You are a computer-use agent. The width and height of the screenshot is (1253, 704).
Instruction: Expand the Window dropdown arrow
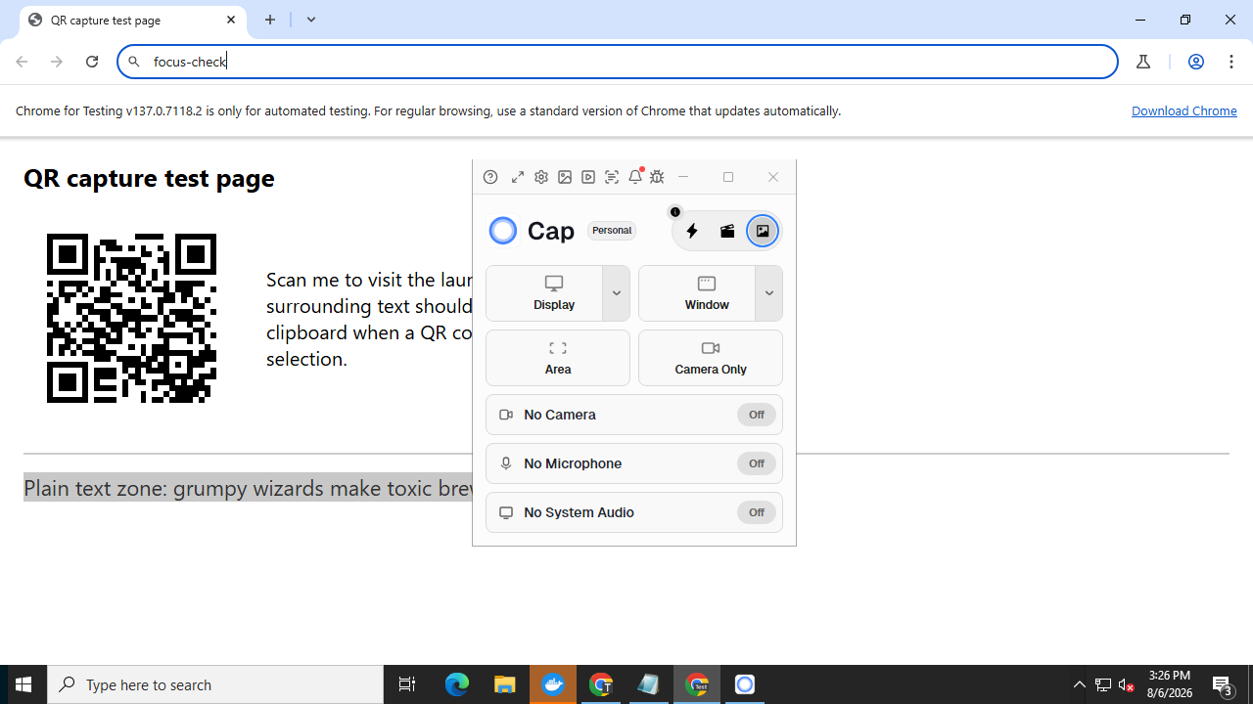click(769, 293)
